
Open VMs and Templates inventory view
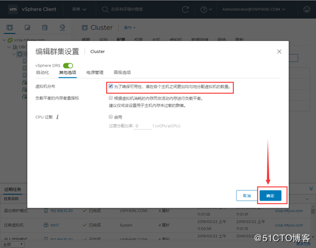(x=27, y=27)
